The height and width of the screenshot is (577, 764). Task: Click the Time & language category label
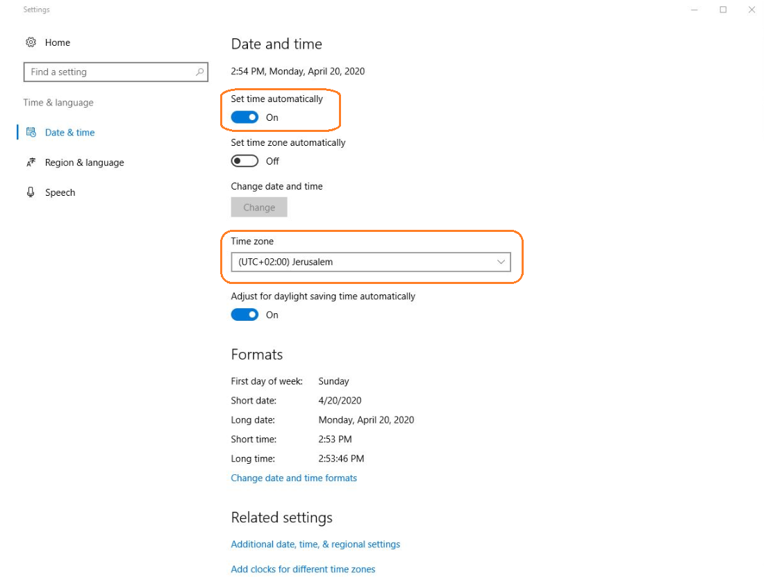58,103
